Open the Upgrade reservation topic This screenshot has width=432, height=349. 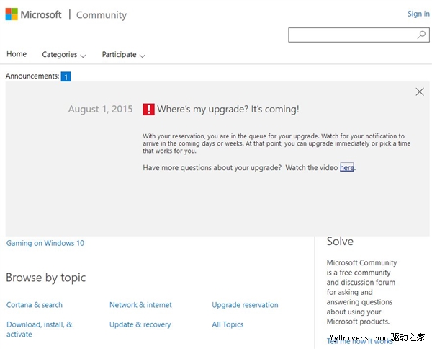coord(245,305)
